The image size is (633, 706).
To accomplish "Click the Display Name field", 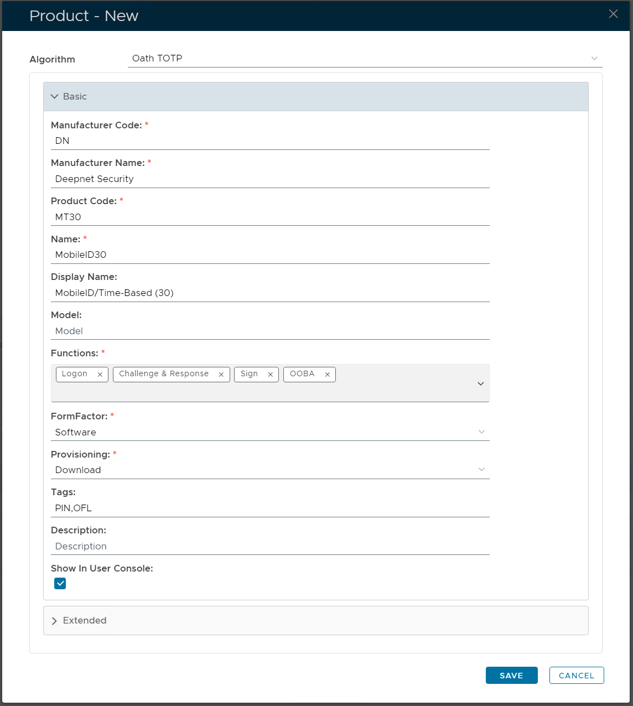I will tap(270, 293).
